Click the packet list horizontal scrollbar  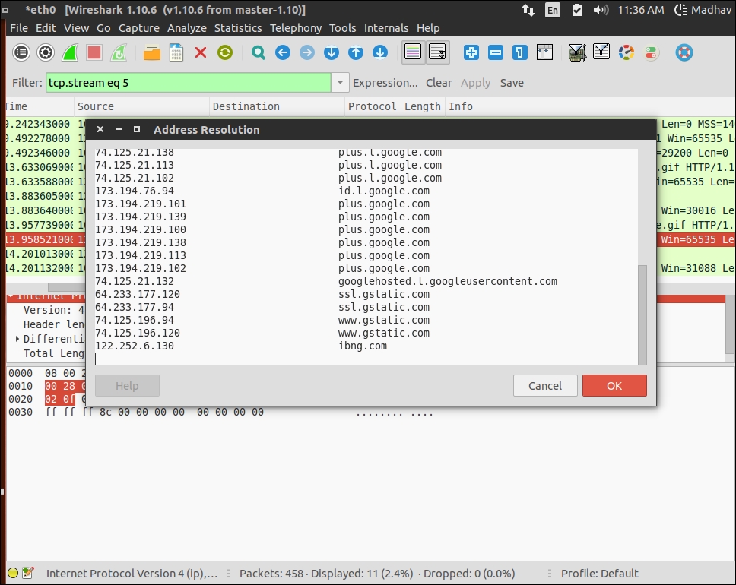pyautogui.click(x=65, y=286)
